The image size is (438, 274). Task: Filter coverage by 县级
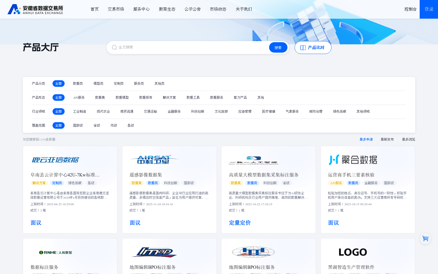click(x=131, y=125)
